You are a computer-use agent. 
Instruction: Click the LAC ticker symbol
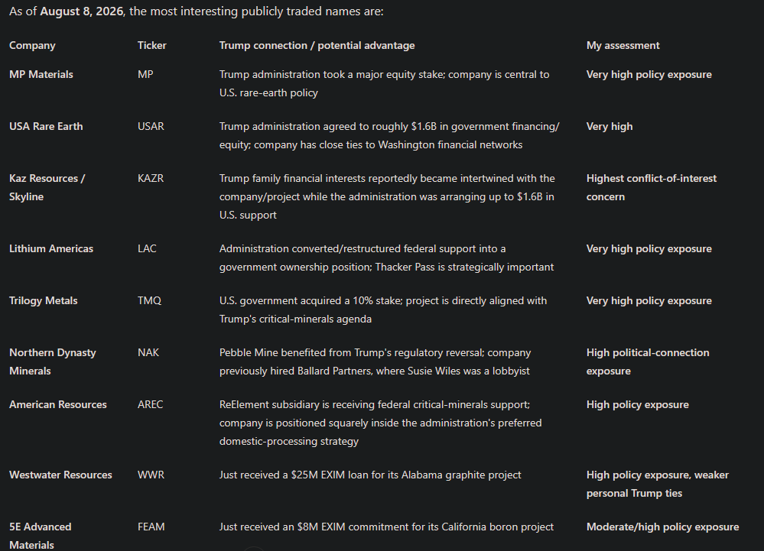point(147,248)
